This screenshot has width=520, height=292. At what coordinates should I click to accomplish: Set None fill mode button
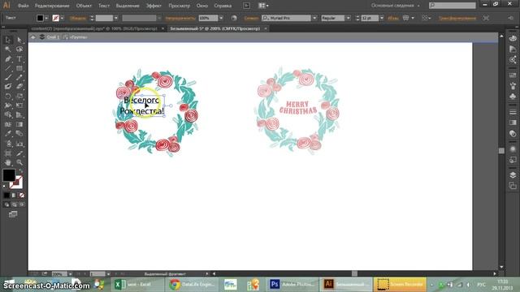coord(22,195)
